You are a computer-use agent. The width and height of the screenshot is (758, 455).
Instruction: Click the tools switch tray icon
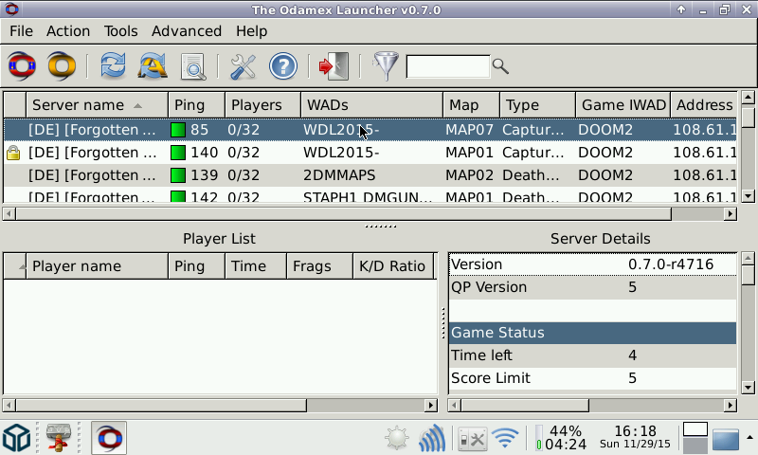coord(472,439)
